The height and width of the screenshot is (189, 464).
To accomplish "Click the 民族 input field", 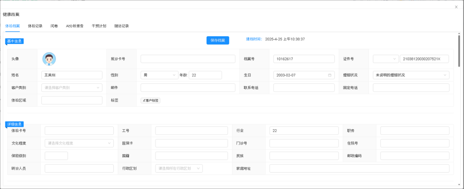I will pyautogui.click(x=304, y=156).
